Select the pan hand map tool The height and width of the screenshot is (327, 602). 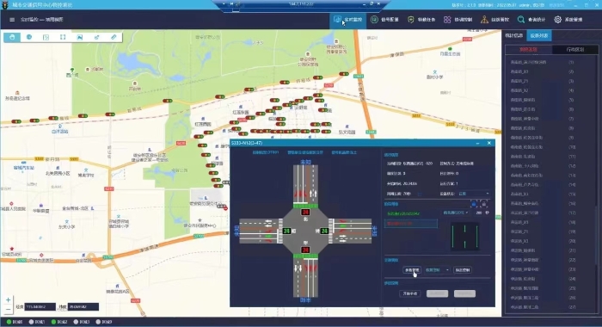pos(12,37)
